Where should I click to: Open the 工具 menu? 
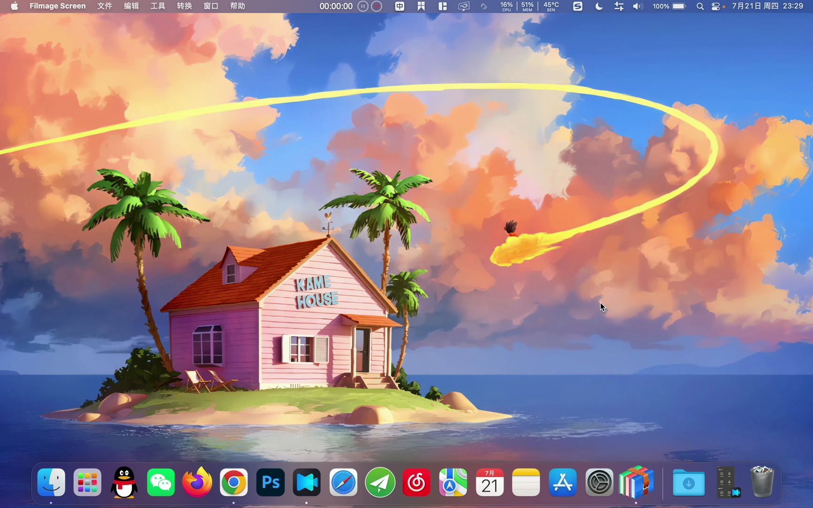tap(158, 6)
